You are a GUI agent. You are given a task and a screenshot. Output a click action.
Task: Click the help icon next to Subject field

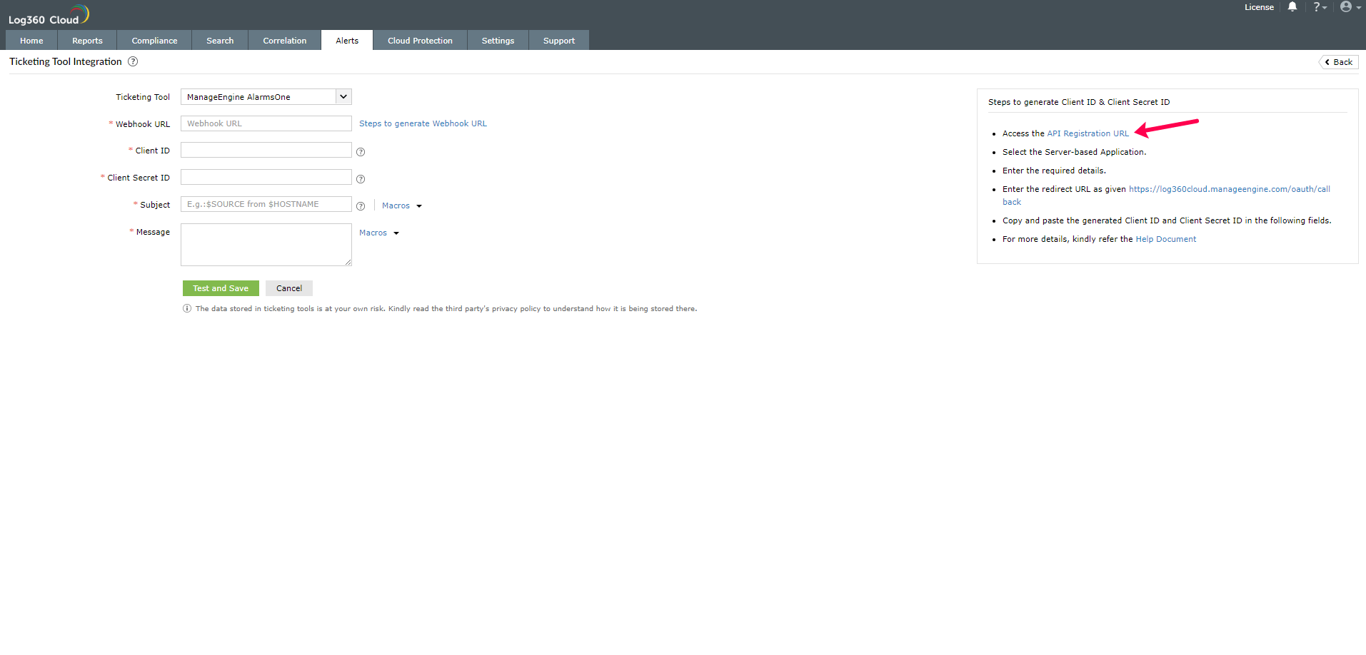pos(361,206)
